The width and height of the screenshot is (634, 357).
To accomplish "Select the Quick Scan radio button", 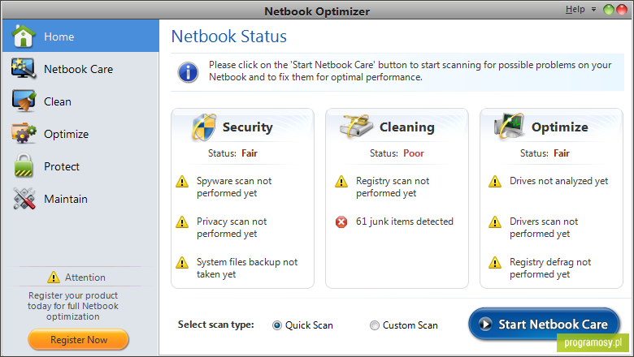I will pyautogui.click(x=277, y=325).
